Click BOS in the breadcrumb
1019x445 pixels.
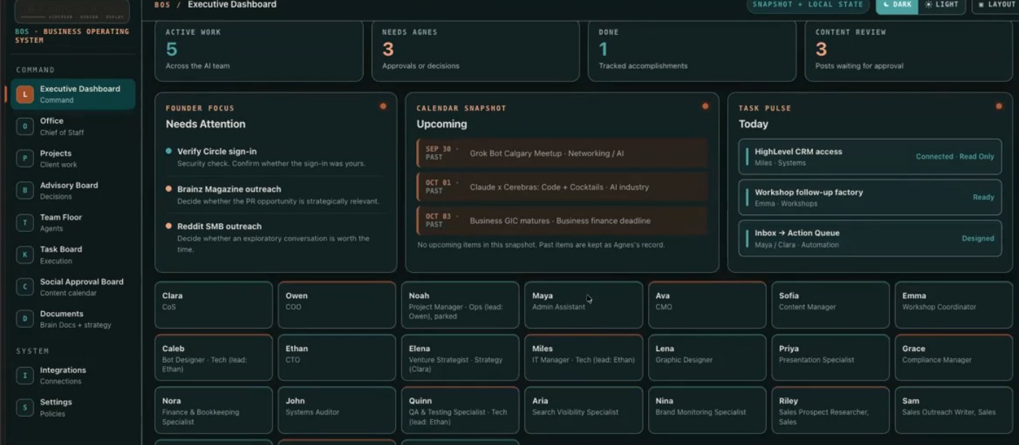[162, 4]
